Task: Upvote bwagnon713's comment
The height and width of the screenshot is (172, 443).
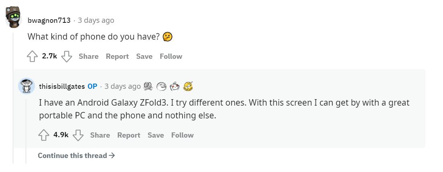Action: (32, 56)
